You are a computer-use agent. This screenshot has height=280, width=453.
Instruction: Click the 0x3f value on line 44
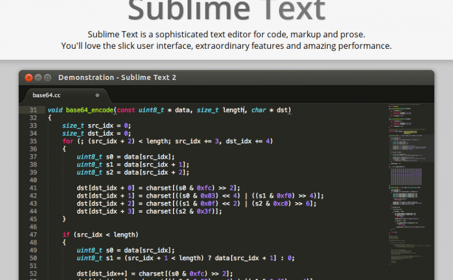click(x=204, y=211)
